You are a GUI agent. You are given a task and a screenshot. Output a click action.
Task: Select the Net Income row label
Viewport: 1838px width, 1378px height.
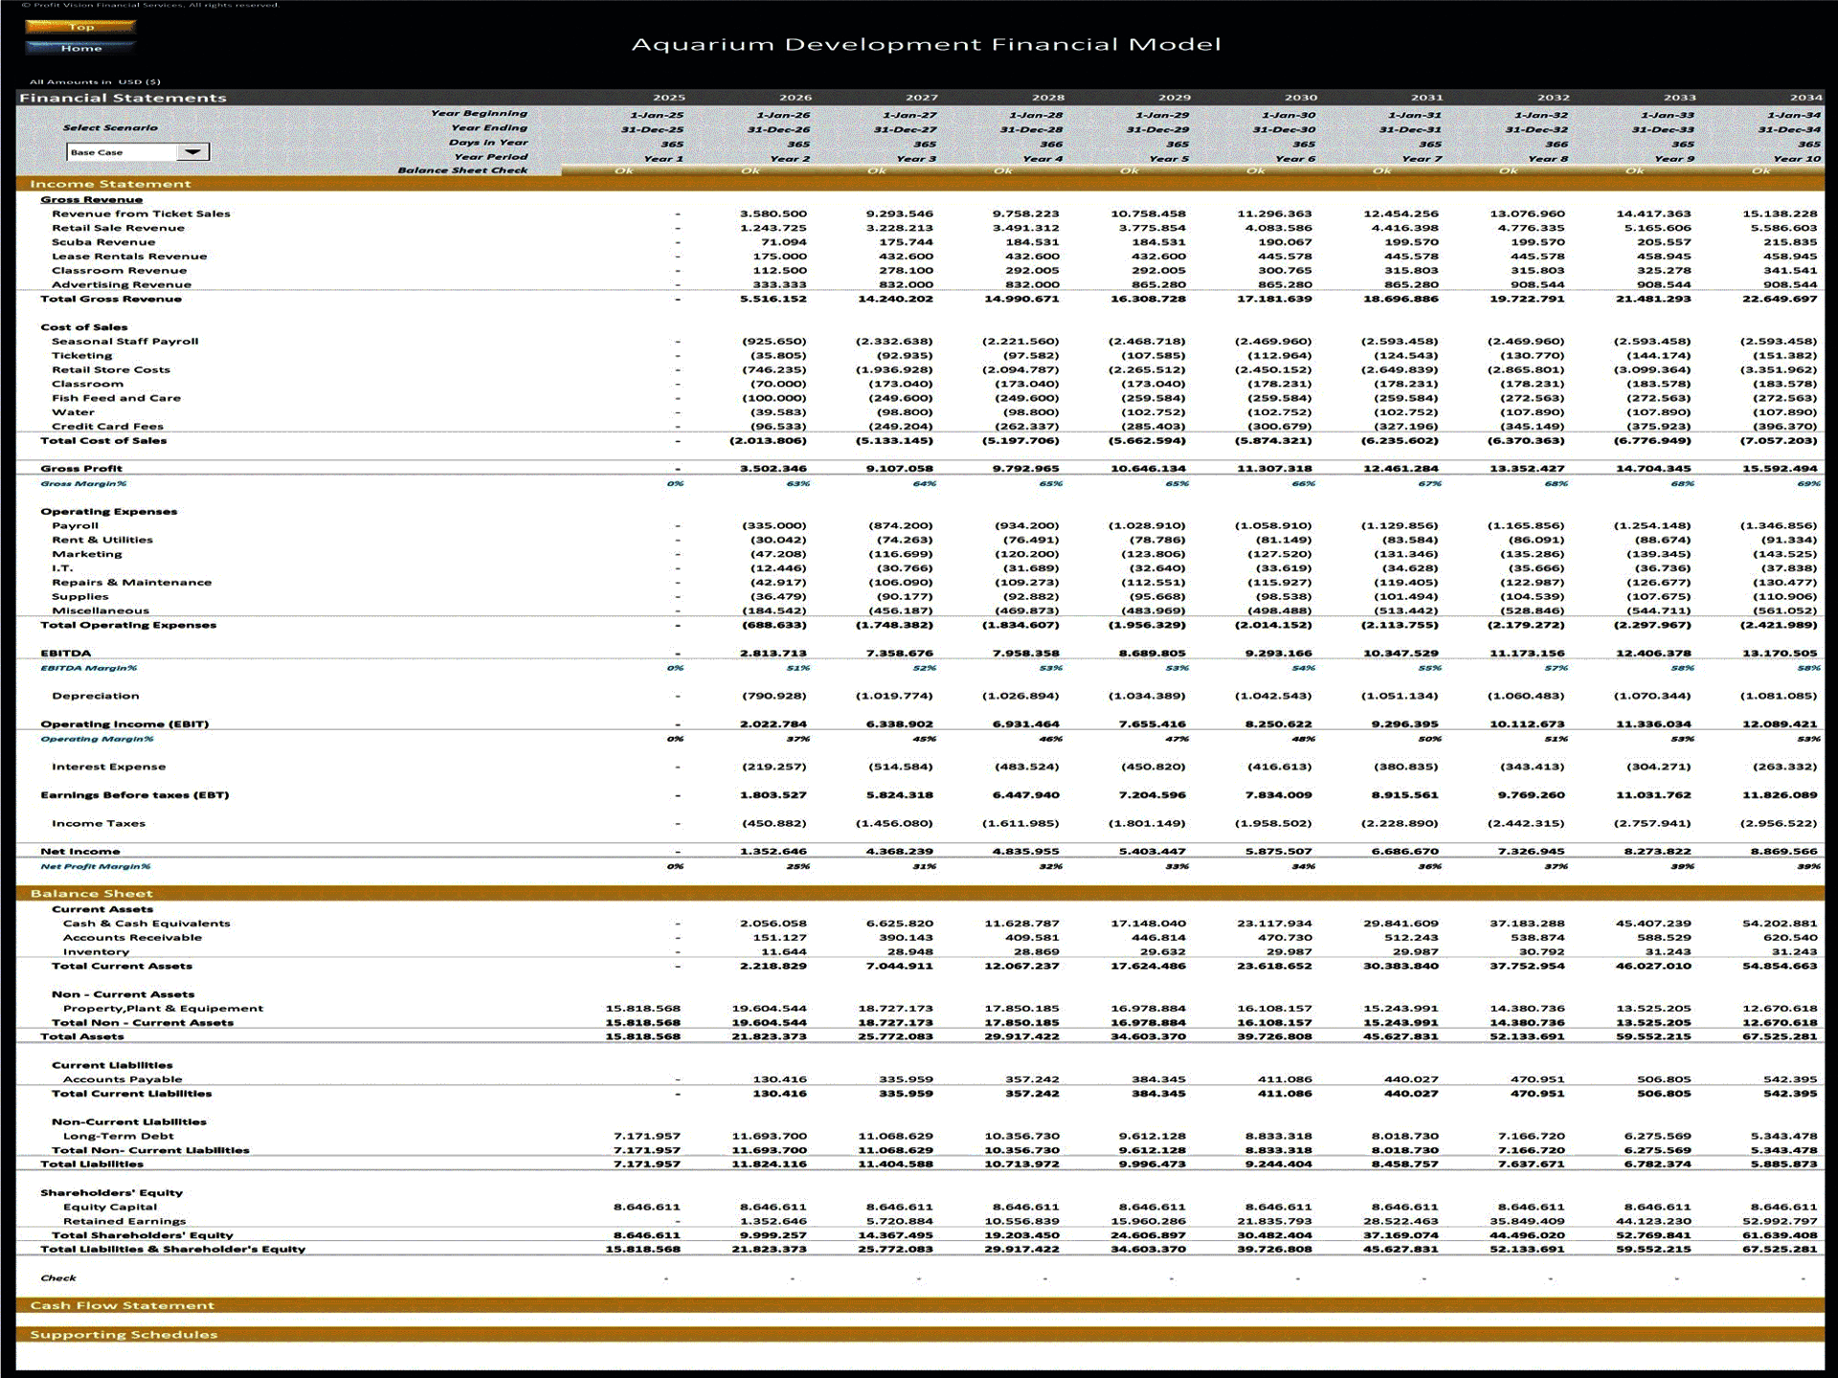80,852
